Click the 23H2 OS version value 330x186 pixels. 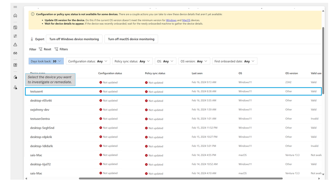pyautogui.click(x=288, y=82)
